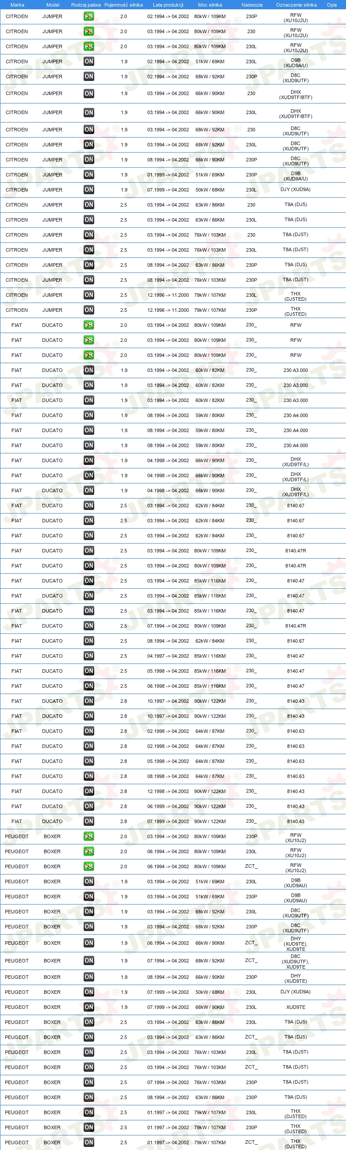Click ON icon in Fiat Ducato 12.1998 8140.43 row
Viewport: 346px width, 1150px height.
pos(89,792)
